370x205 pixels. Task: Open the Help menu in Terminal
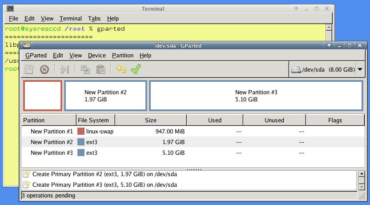click(x=113, y=18)
